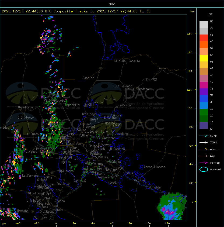Click the 'Zapata' map label
Screen dimensions: 224x227
60,201
